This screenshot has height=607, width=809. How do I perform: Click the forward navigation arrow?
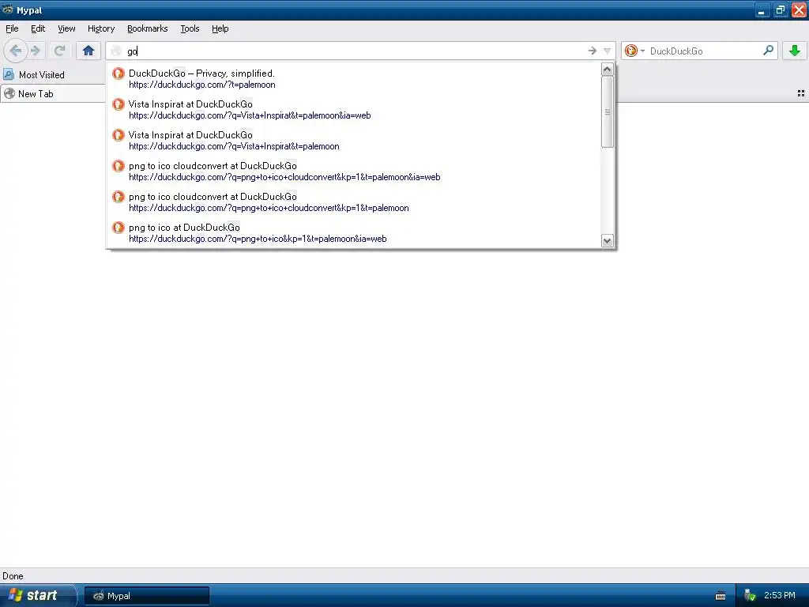[x=36, y=51]
